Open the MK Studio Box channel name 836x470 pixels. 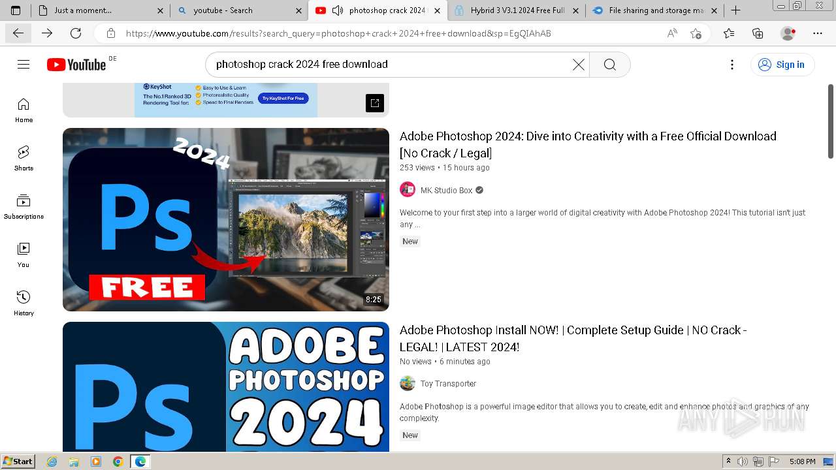point(446,190)
